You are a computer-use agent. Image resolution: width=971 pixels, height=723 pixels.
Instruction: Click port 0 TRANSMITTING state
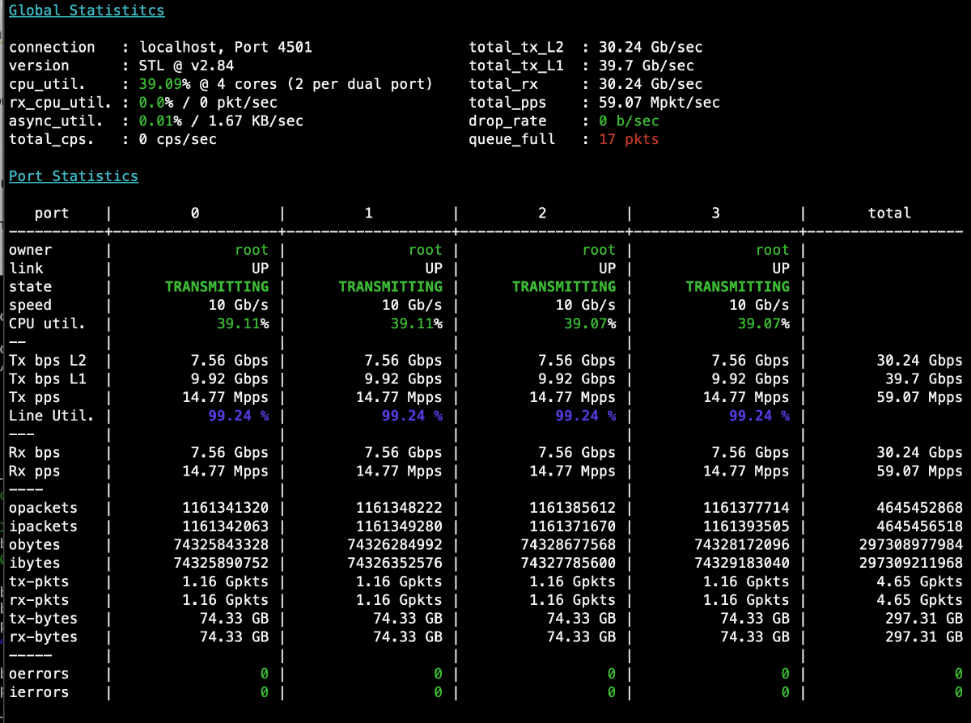(x=216, y=287)
